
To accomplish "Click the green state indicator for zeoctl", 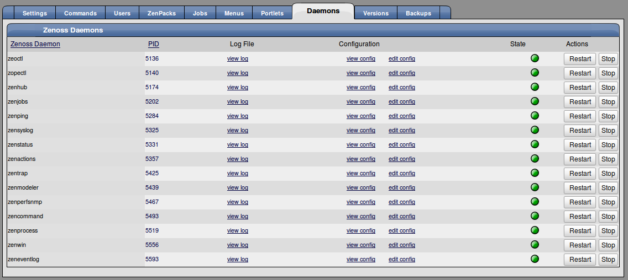I will tap(535, 58).
